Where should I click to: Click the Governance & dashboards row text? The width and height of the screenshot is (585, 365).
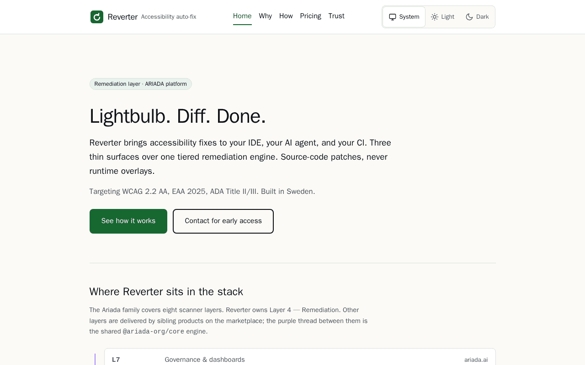(205, 360)
